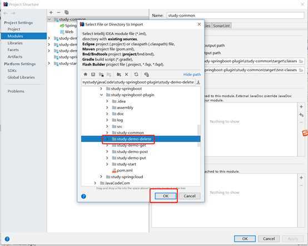Open help via the dialog's question mark icon

pyautogui.click(x=83, y=196)
